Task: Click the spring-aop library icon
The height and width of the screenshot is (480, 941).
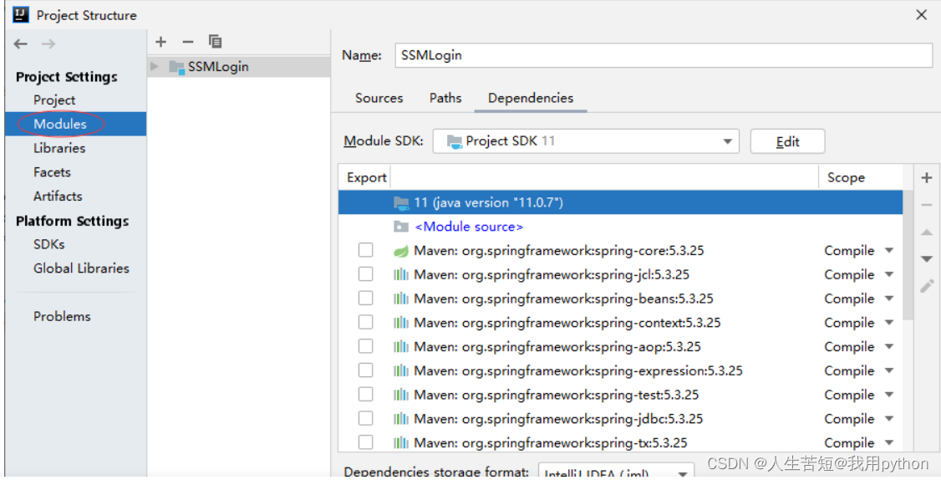Action: click(x=401, y=347)
